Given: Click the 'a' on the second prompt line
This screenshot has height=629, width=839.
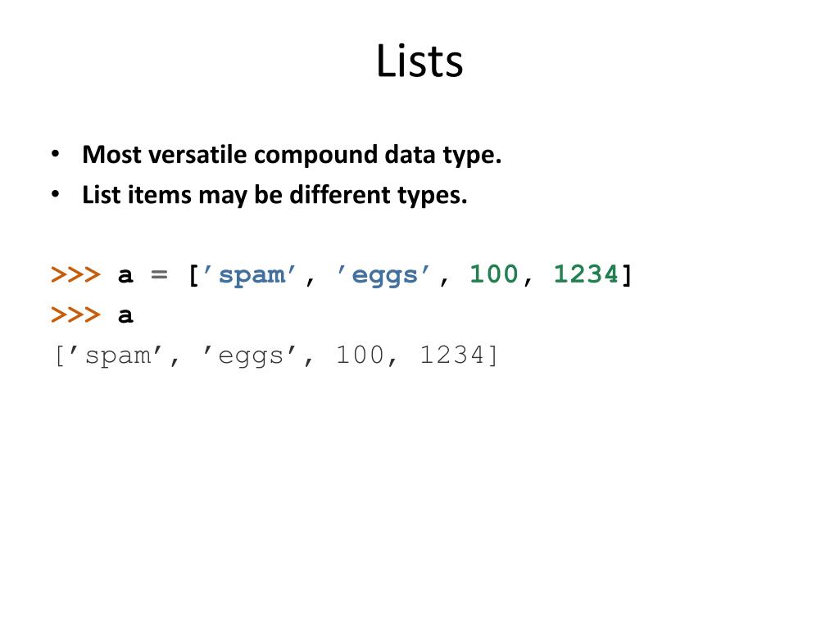Looking at the screenshot, I should click(125, 315).
